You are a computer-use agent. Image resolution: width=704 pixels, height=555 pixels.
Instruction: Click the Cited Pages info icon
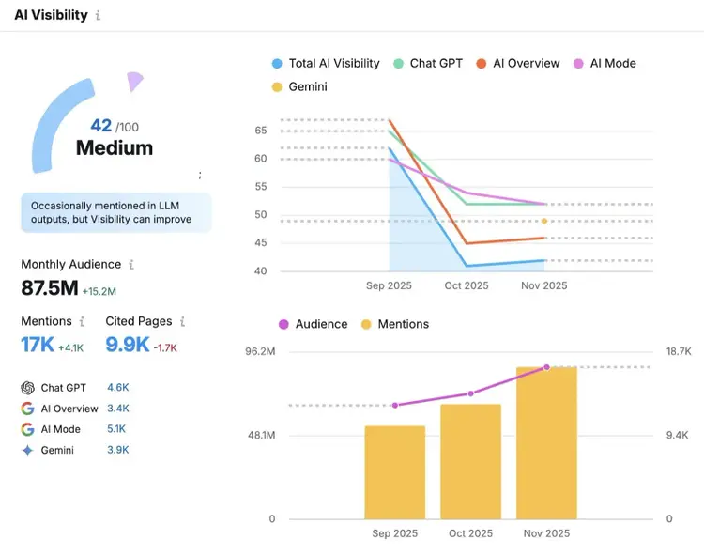click(182, 321)
